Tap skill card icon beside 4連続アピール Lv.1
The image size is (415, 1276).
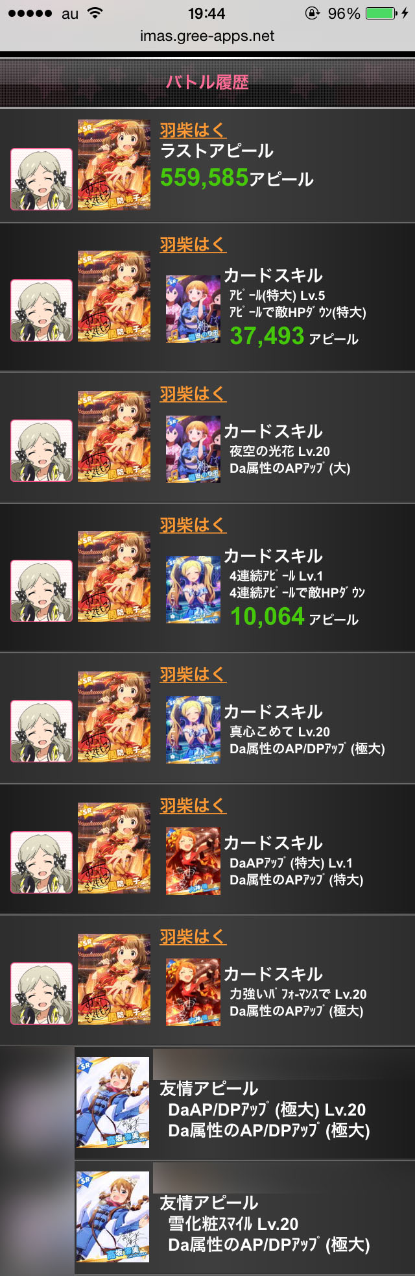click(193, 590)
